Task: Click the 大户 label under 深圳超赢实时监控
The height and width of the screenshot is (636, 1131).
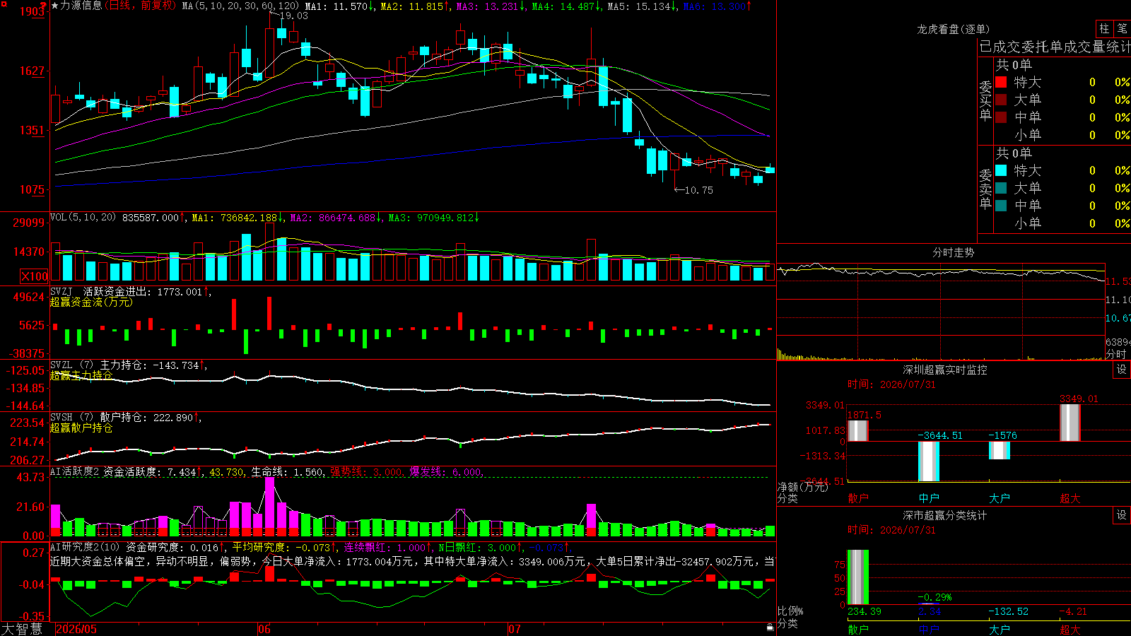Action: [1000, 498]
